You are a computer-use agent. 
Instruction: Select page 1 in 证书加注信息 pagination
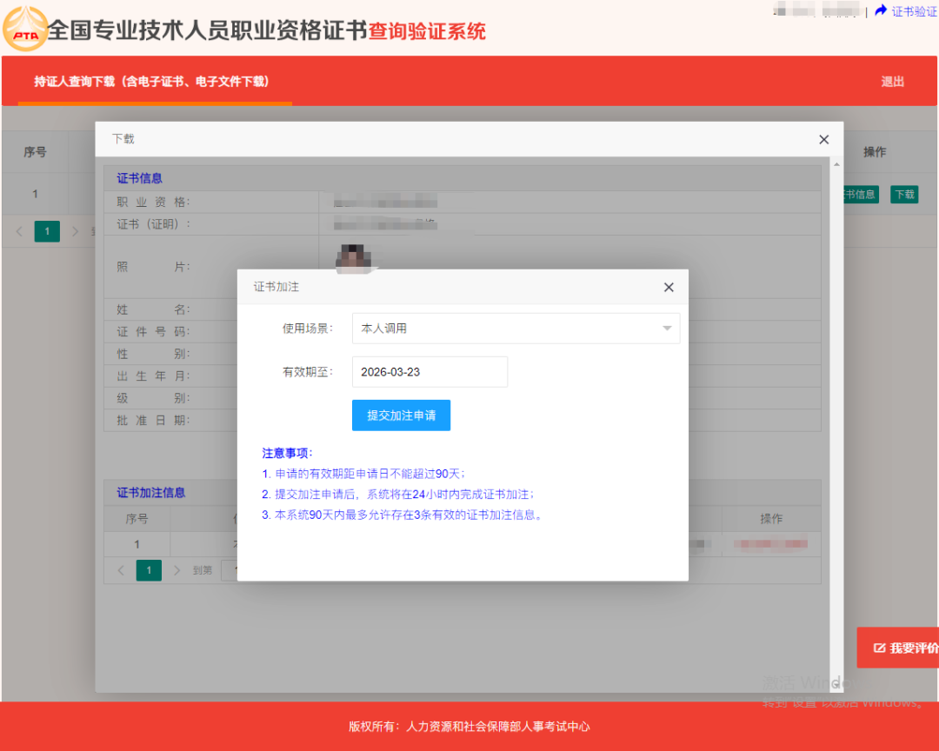(149, 570)
